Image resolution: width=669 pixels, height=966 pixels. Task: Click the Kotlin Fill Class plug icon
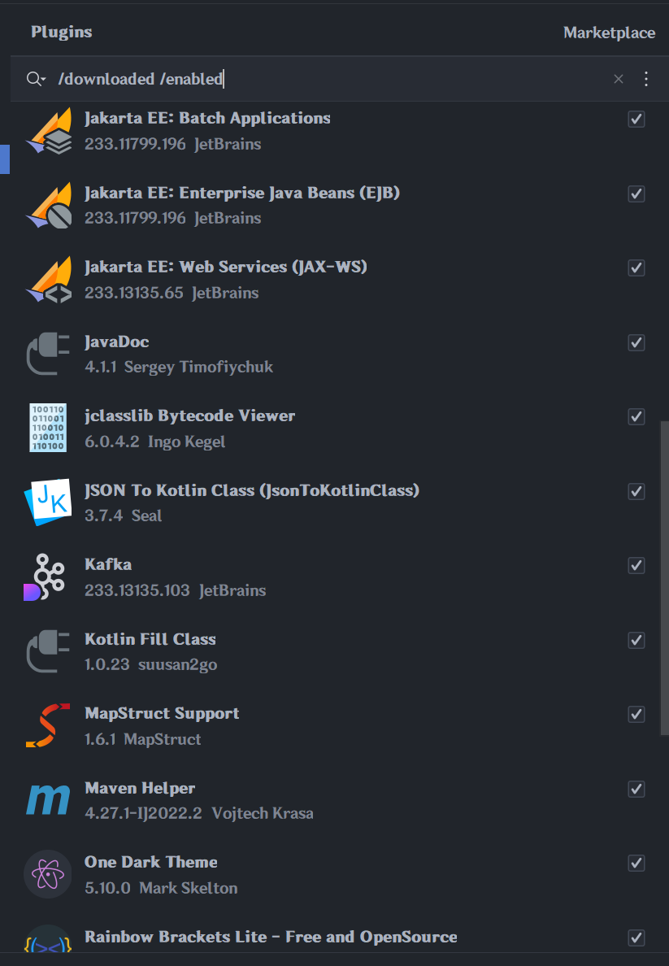pyautogui.click(x=48, y=652)
